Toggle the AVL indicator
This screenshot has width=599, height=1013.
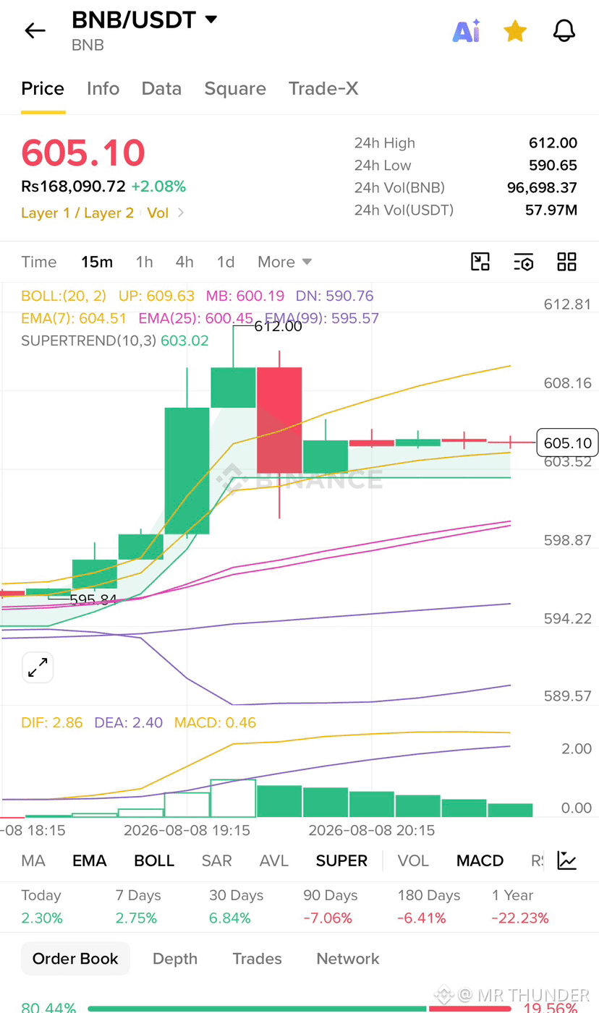pyautogui.click(x=274, y=860)
